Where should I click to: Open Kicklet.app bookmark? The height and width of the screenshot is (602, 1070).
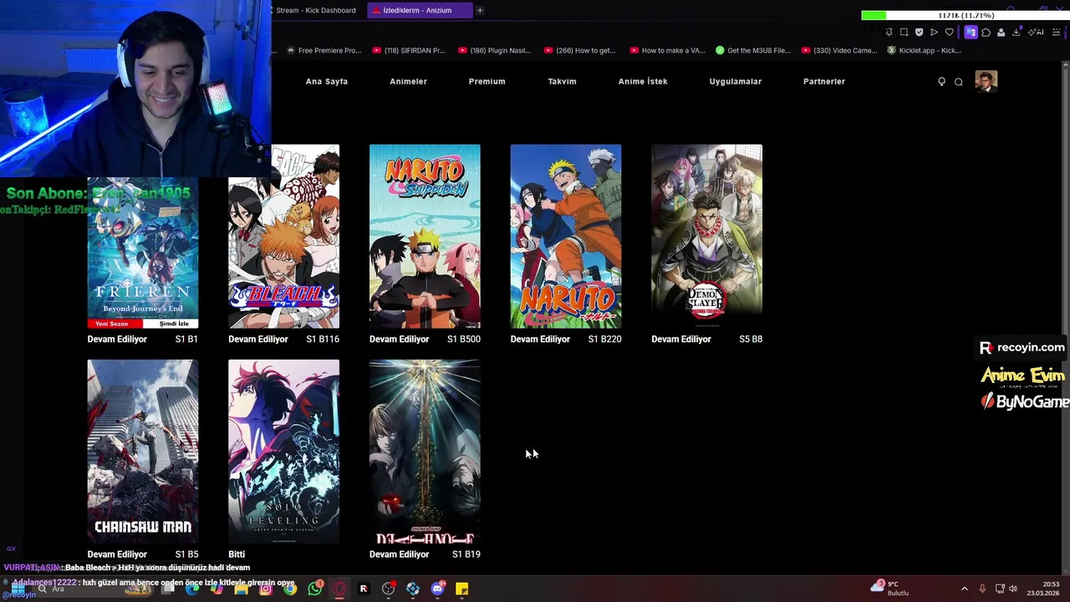coord(924,50)
